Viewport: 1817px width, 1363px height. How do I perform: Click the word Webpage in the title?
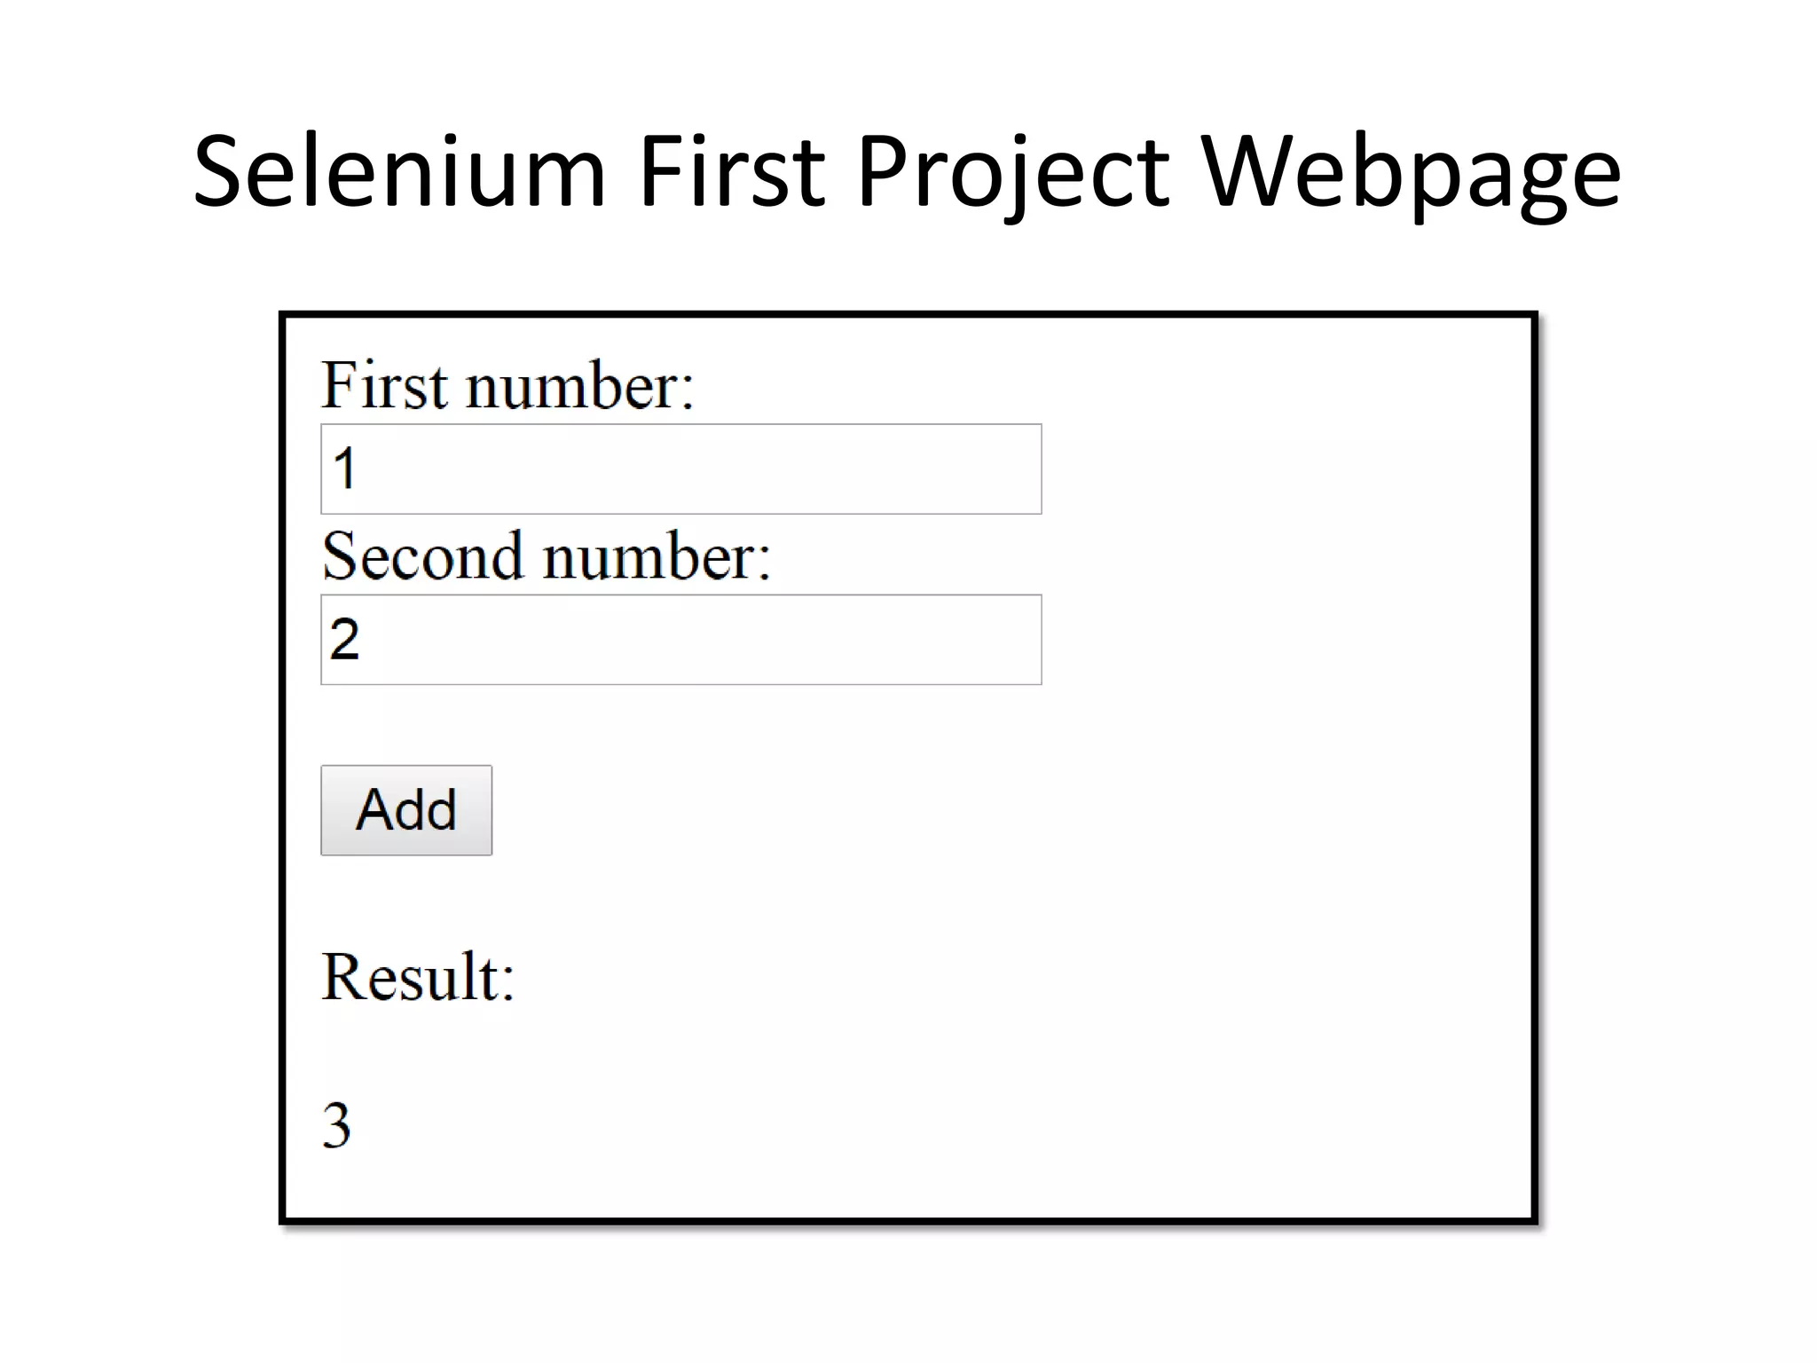[x=1411, y=170]
